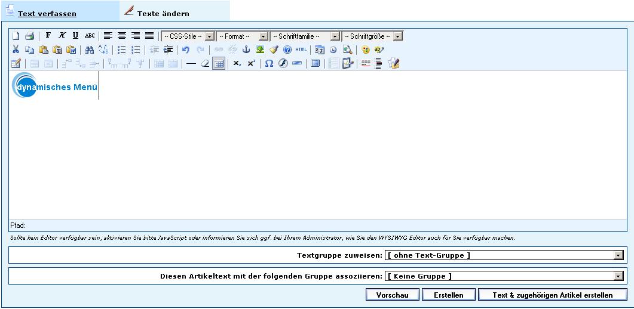Open find with the binoculars icon
The width and height of the screenshot is (634, 309).
click(x=90, y=50)
